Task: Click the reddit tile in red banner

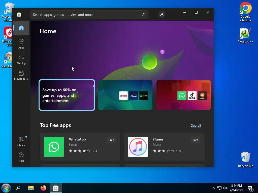Action: coord(202,96)
